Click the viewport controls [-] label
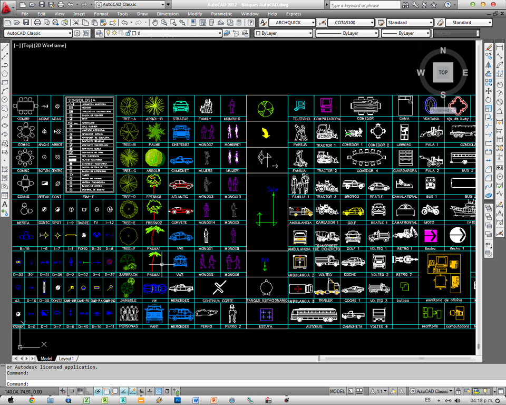 click(16, 45)
